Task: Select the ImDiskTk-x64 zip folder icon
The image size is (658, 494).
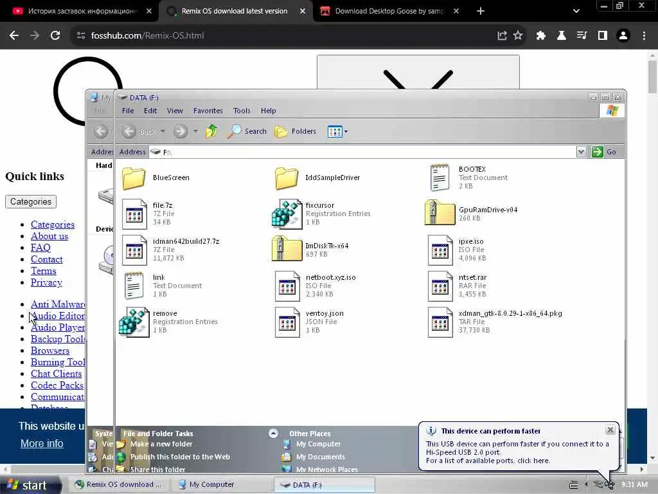Action: click(x=287, y=249)
